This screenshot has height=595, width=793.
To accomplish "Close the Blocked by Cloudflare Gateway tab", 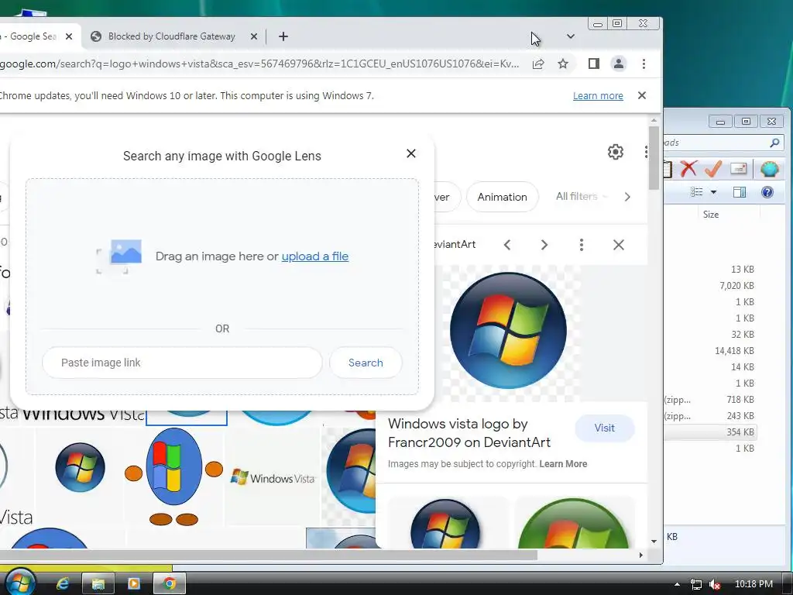I will coord(254,36).
